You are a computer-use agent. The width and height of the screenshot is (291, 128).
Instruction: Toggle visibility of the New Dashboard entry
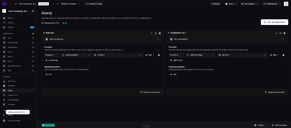[x=33, y=66]
